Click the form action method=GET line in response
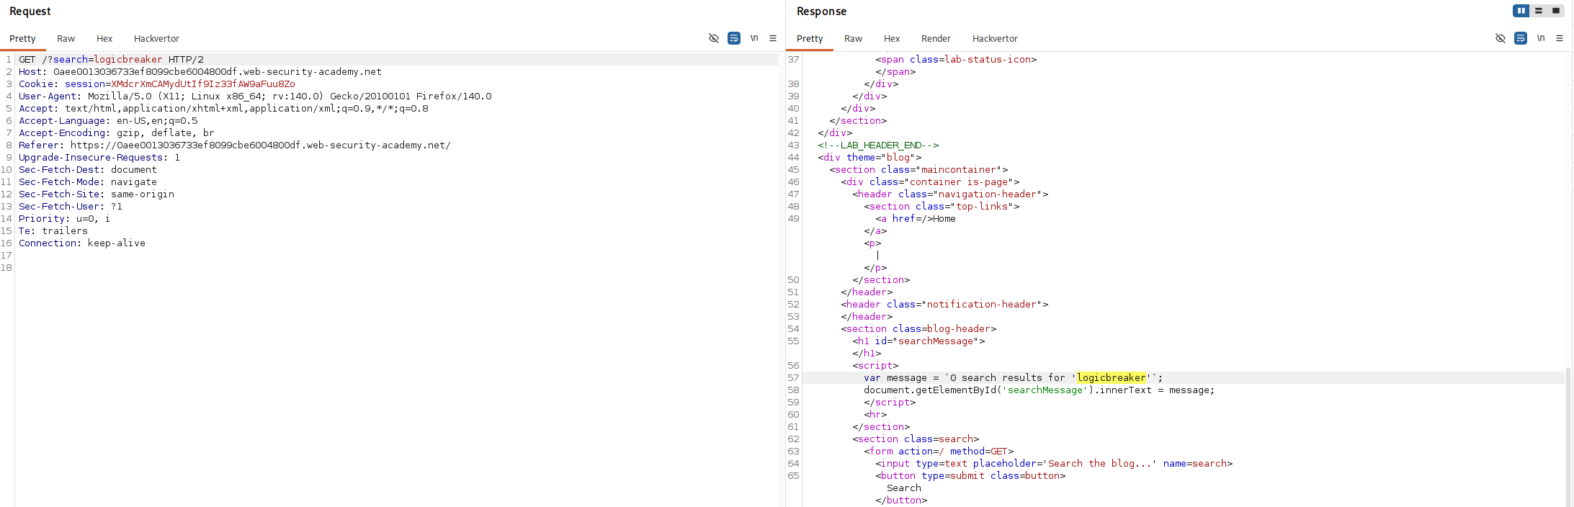The height and width of the screenshot is (507, 1574). [x=939, y=452]
